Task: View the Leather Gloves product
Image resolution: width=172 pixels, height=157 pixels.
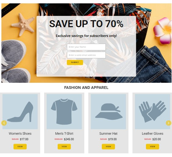Action: tap(152, 147)
